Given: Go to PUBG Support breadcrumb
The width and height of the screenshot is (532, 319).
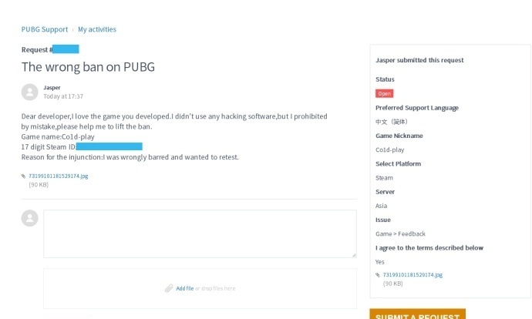Looking at the screenshot, I should [x=45, y=30].
